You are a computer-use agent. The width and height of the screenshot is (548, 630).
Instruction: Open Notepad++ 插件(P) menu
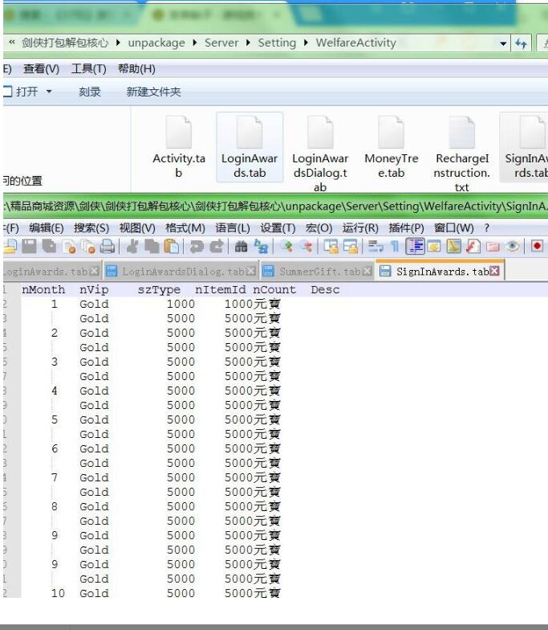click(406, 228)
